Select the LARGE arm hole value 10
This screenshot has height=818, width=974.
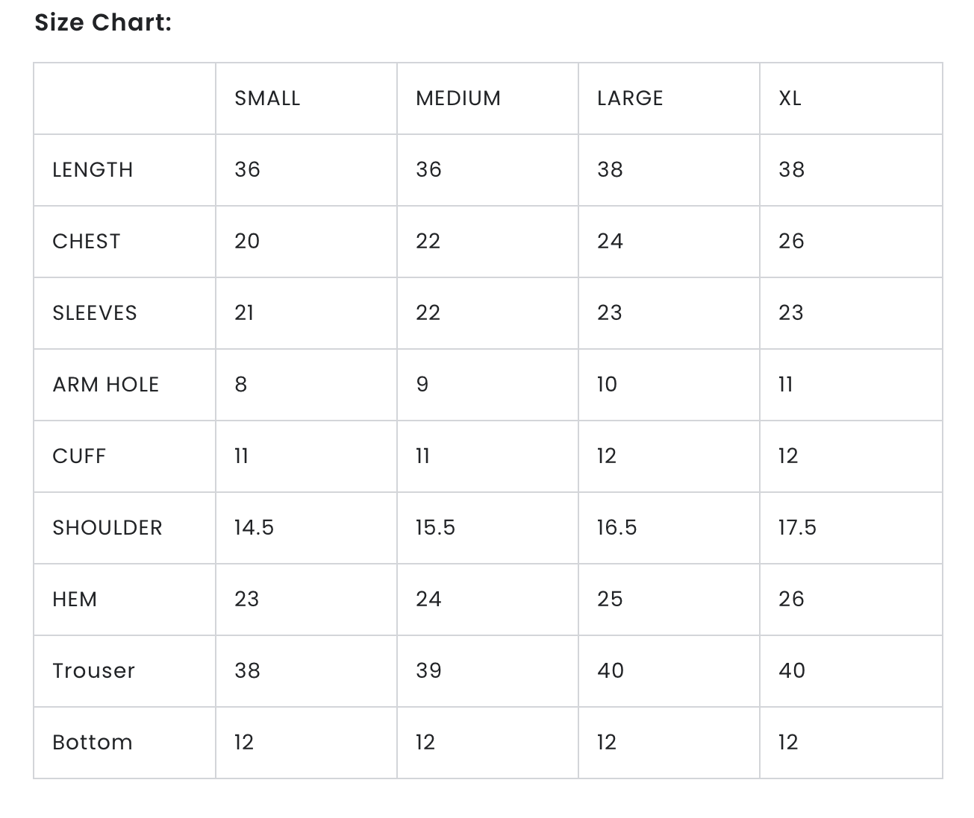click(x=607, y=385)
